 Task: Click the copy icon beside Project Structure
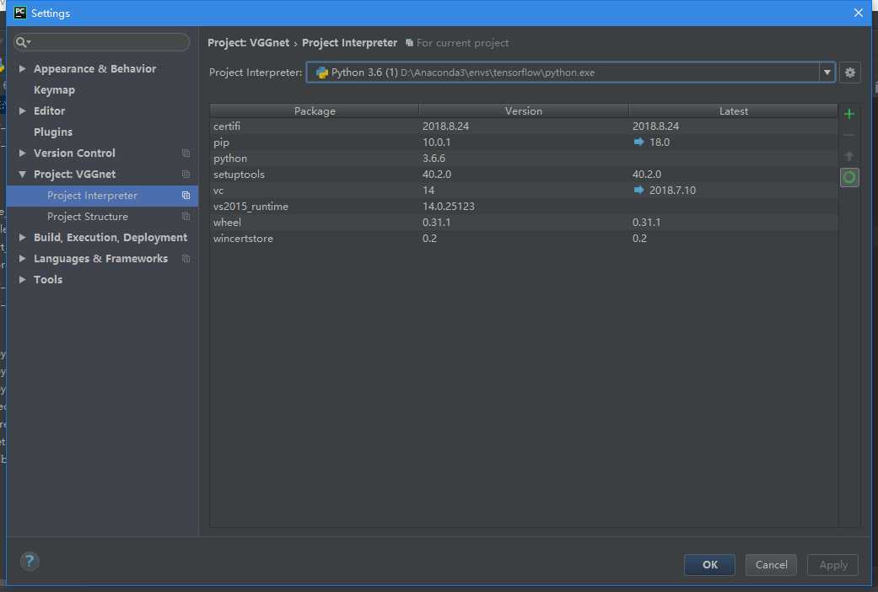pyautogui.click(x=186, y=216)
